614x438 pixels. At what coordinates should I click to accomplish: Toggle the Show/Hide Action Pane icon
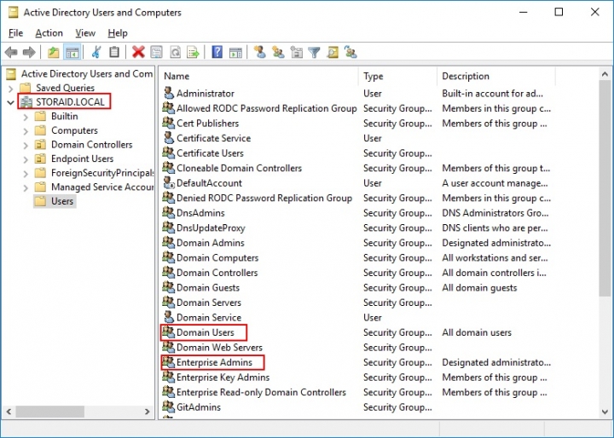(235, 52)
